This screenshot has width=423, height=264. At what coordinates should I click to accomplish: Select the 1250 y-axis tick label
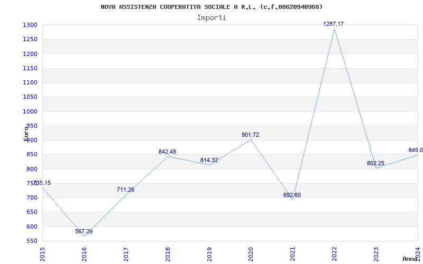pos(30,40)
